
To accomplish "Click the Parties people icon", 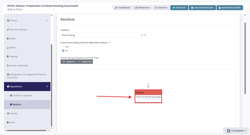I will pyautogui.click(x=8, y=20).
